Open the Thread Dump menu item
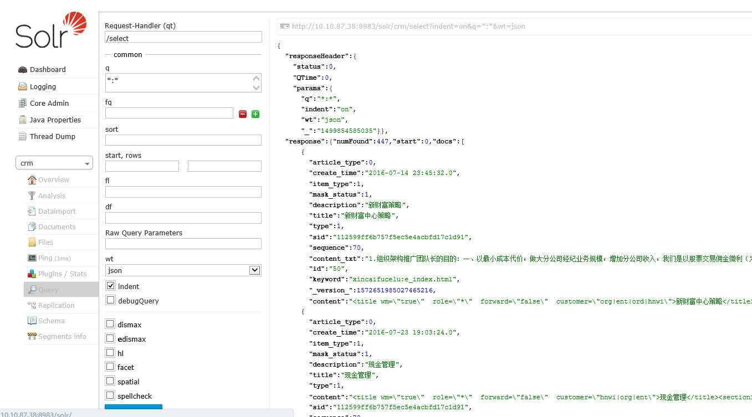Screen dimensions: 752x417 point(53,136)
